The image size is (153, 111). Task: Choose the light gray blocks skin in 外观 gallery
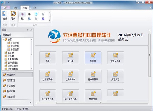36,19
